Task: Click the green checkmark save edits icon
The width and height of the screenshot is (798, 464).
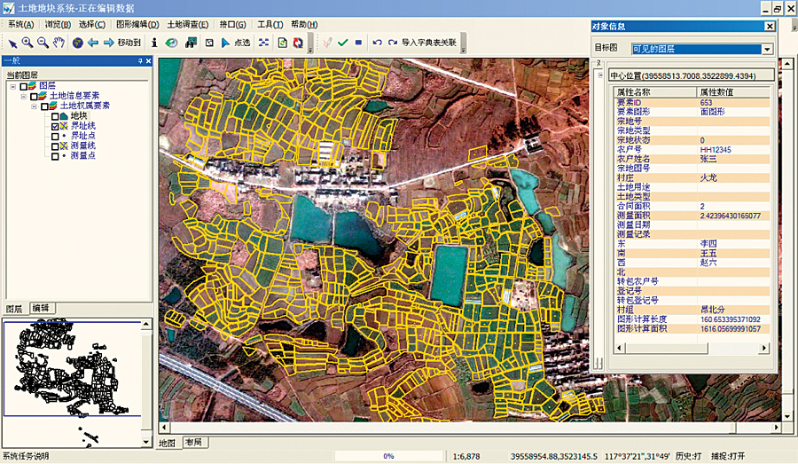Action: pyautogui.click(x=342, y=42)
